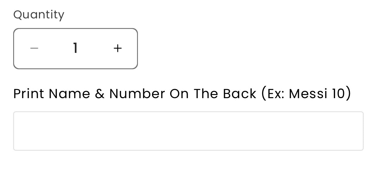Activate the quantity number field
Viewport: 376px width, 170px height.
(76, 48)
